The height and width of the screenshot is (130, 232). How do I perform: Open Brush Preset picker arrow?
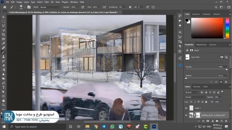pyautogui.click(x=24, y=7)
